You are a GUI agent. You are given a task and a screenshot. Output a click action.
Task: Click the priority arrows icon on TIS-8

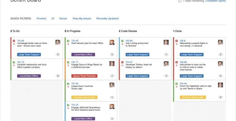(x=177, y=44)
